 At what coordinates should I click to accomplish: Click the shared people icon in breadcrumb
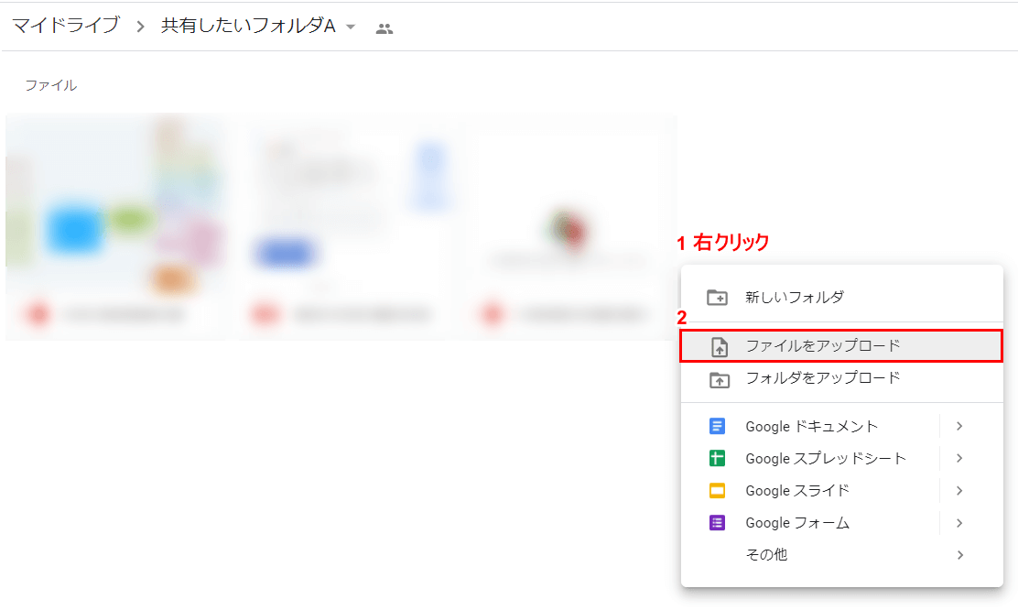[384, 28]
